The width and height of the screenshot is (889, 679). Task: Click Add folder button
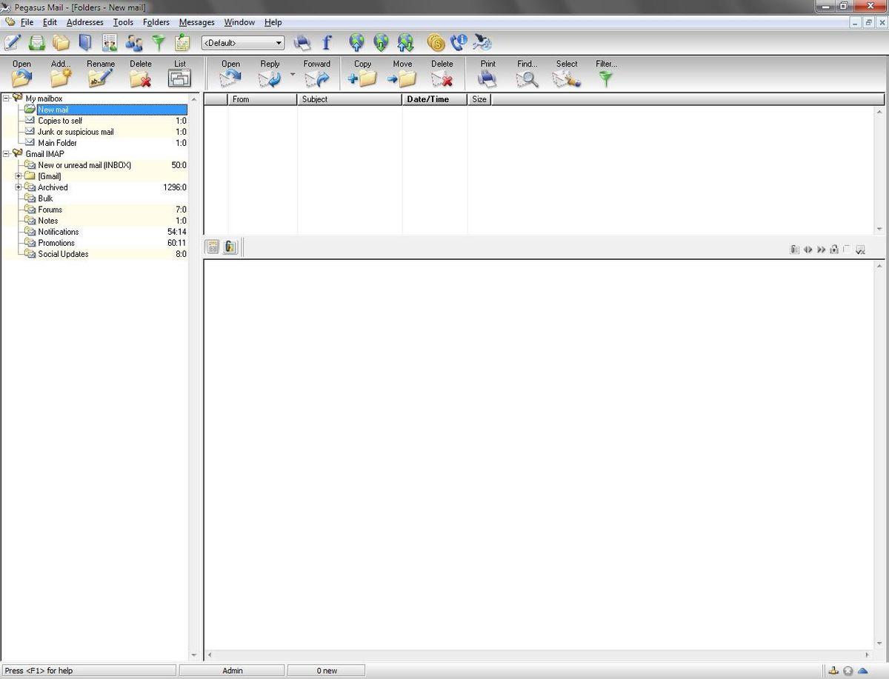pos(61,73)
